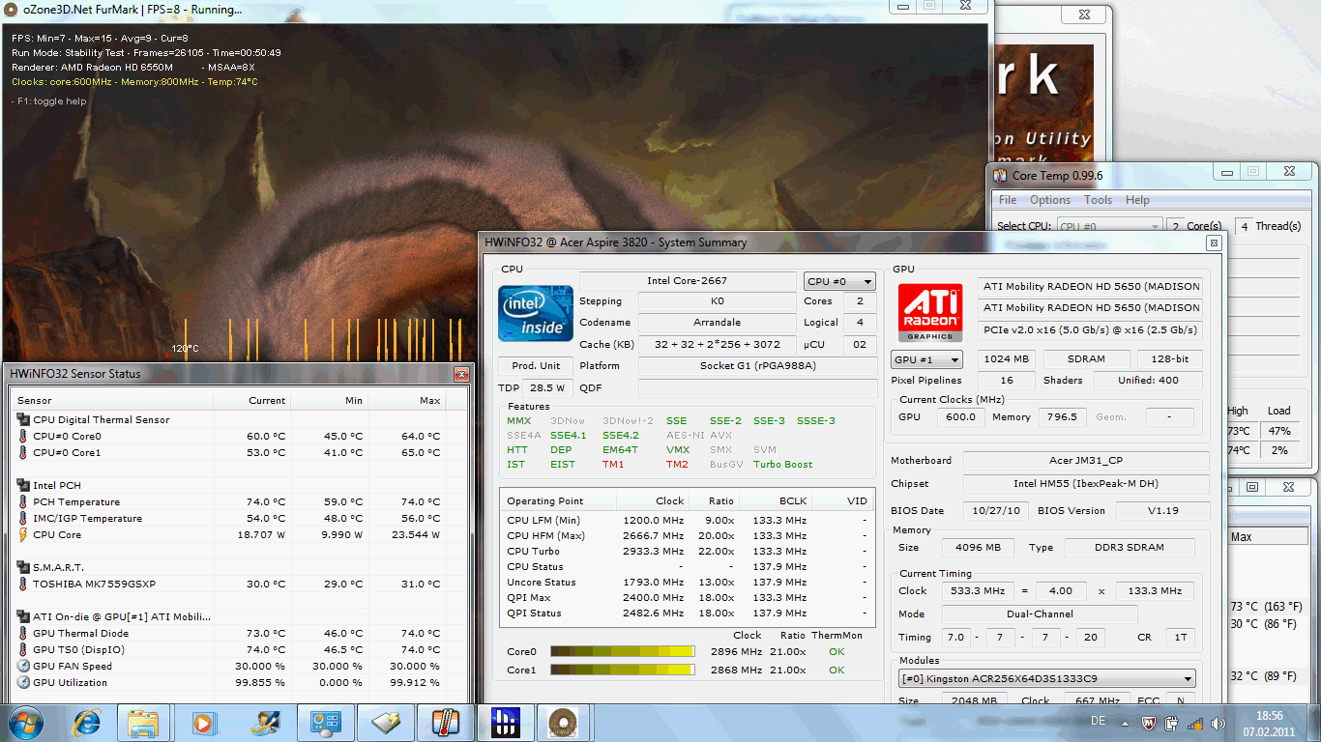The width and height of the screenshot is (1321, 742).
Task: Click the TDP 28.5 W field
Action: [548, 387]
